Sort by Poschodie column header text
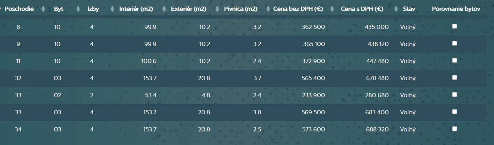 pos(19,9)
